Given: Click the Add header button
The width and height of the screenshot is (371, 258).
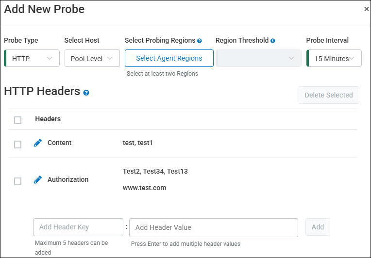Looking at the screenshot, I should (318, 227).
